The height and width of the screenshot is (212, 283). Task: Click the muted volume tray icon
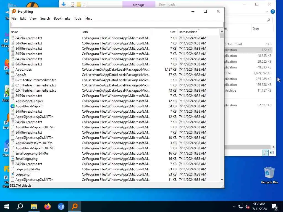(247, 206)
